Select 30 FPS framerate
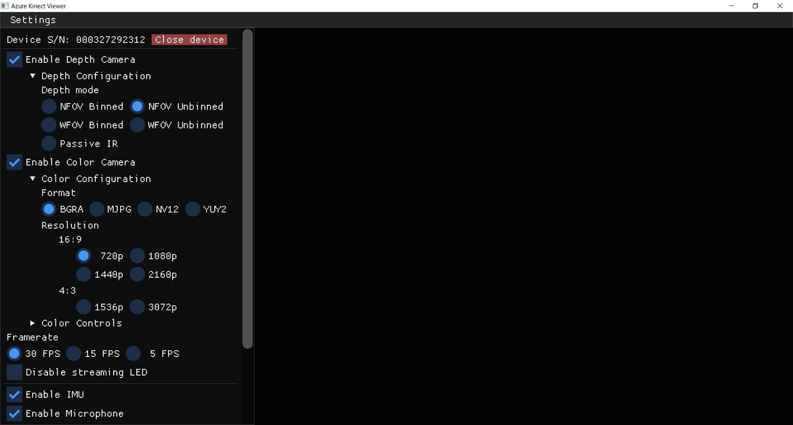 coord(15,353)
